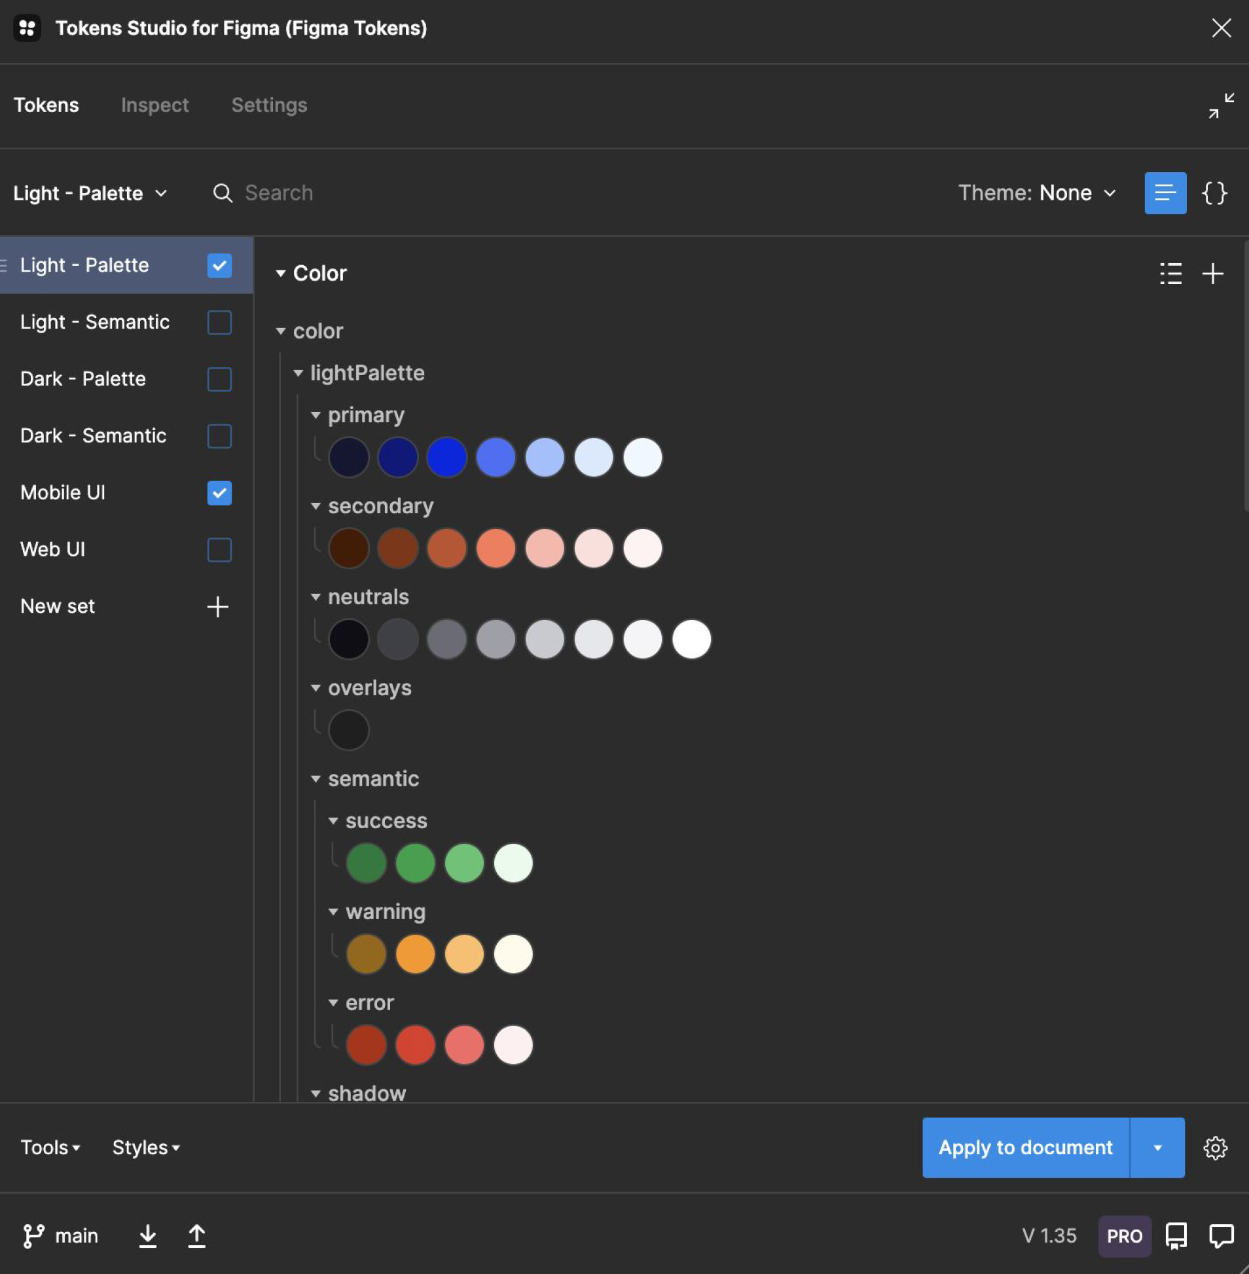Enable the Light - Semantic checkbox
The width and height of the screenshot is (1249, 1274).
[x=219, y=323]
